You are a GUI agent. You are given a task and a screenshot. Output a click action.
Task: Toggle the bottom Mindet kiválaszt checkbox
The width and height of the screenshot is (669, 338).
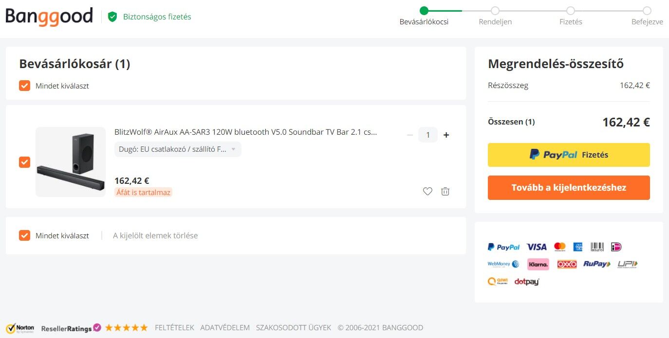(x=24, y=235)
